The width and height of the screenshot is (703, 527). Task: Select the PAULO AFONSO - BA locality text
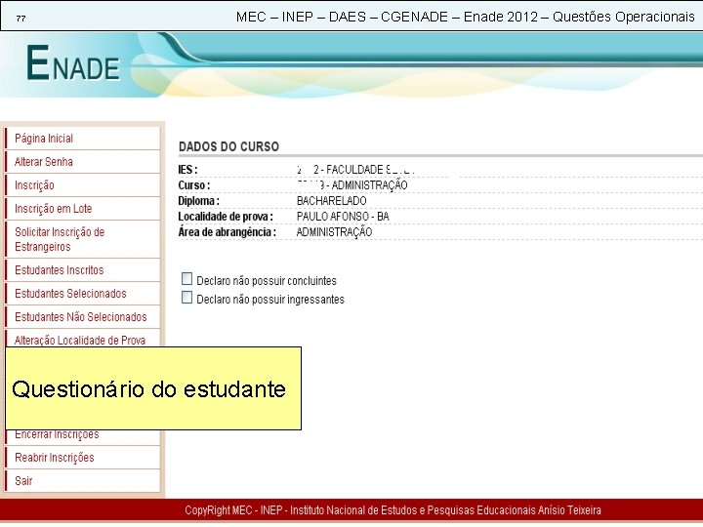(x=343, y=217)
